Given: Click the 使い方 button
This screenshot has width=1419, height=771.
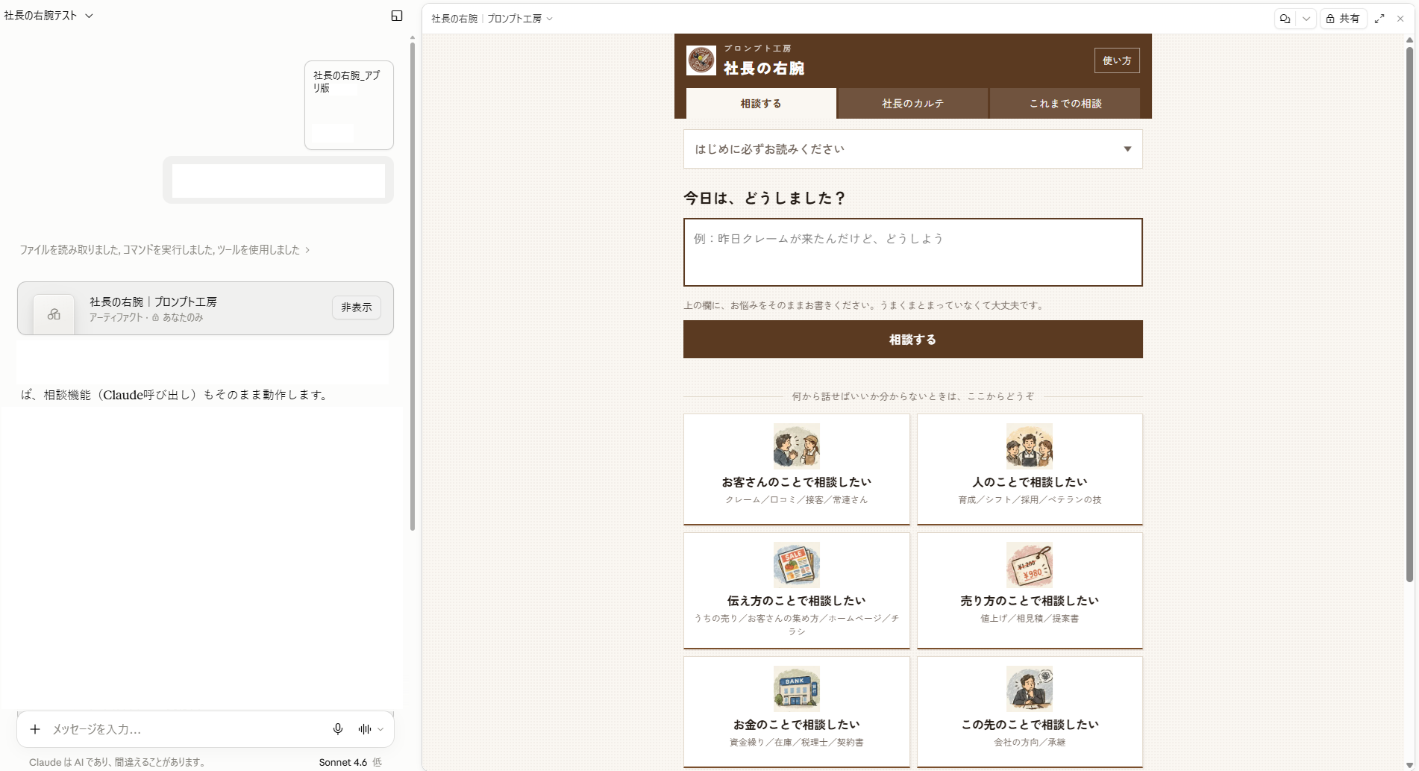Looking at the screenshot, I should coord(1117,60).
